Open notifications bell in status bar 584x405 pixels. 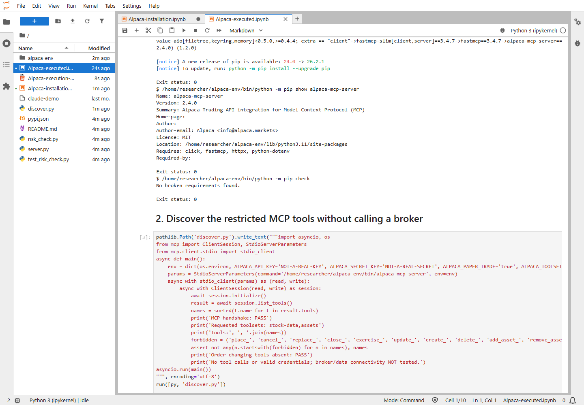pos(573,400)
